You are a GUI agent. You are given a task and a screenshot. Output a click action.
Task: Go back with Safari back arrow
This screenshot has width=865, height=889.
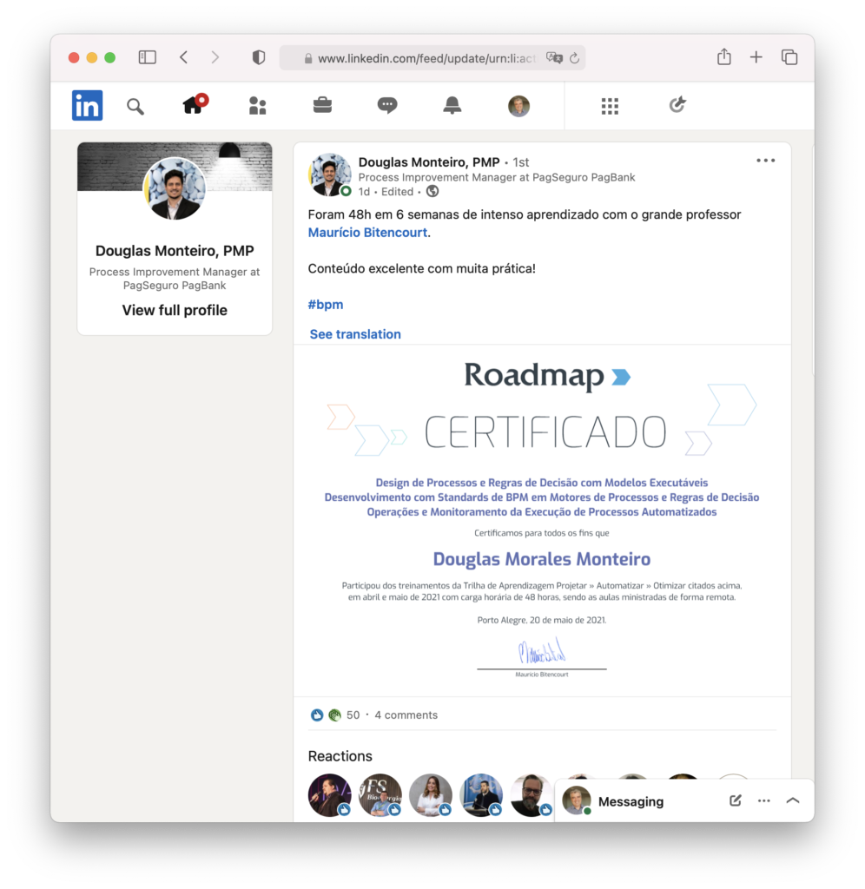[x=184, y=57]
